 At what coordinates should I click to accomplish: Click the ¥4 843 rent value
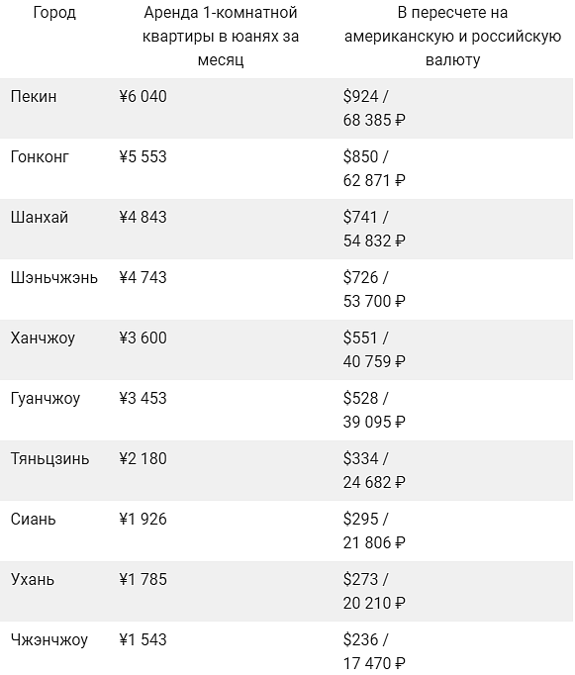point(143,218)
